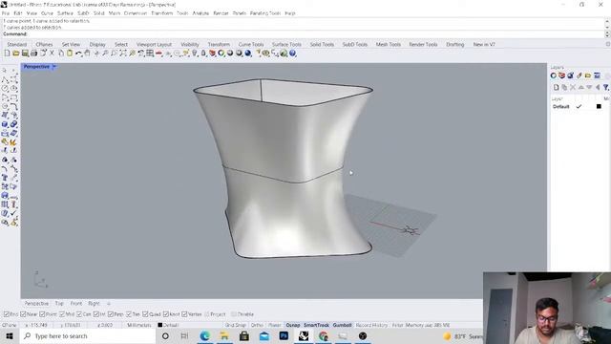611x344 pixels.
Task: Switch to the Top viewport tab
Action: click(x=59, y=303)
